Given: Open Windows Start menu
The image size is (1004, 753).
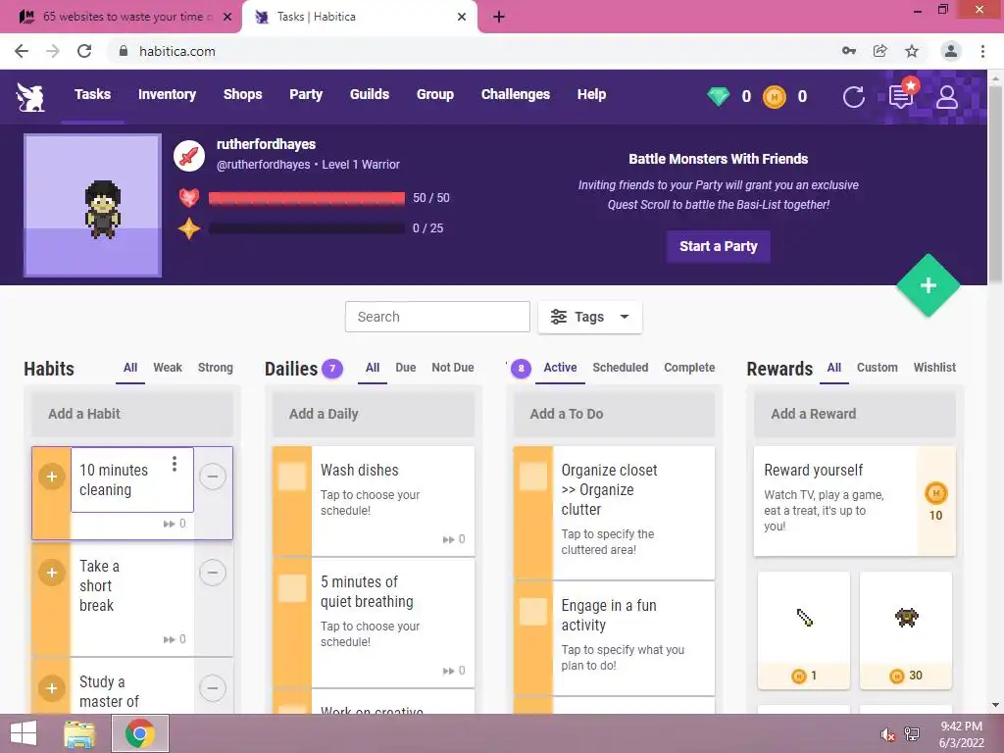Looking at the screenshot, I should click(x=24, y=733).
